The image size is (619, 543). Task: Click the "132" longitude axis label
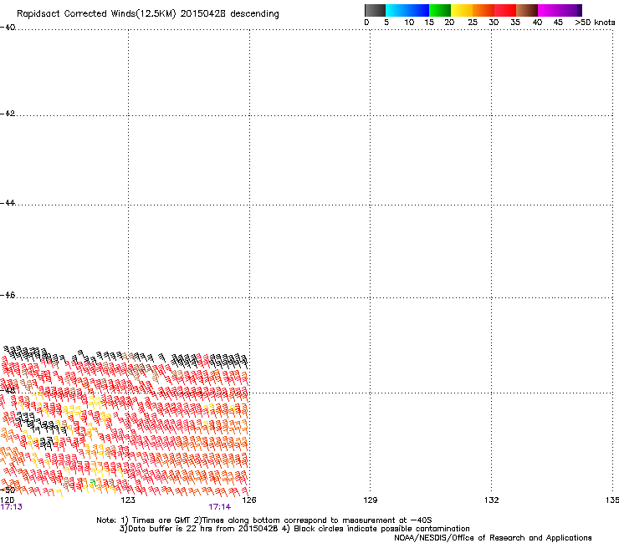pyautogui.click(x=491, y=500)
